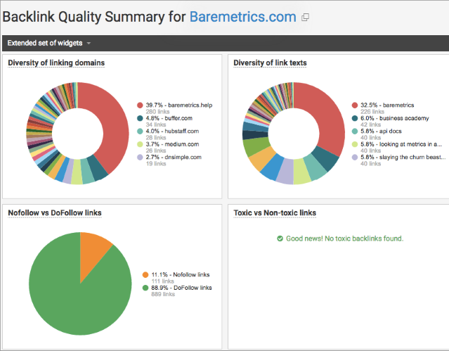This screenshot has height=351, width=449.
Task: Select the dark teal buffer.com legend swatch
Action: 140,118
